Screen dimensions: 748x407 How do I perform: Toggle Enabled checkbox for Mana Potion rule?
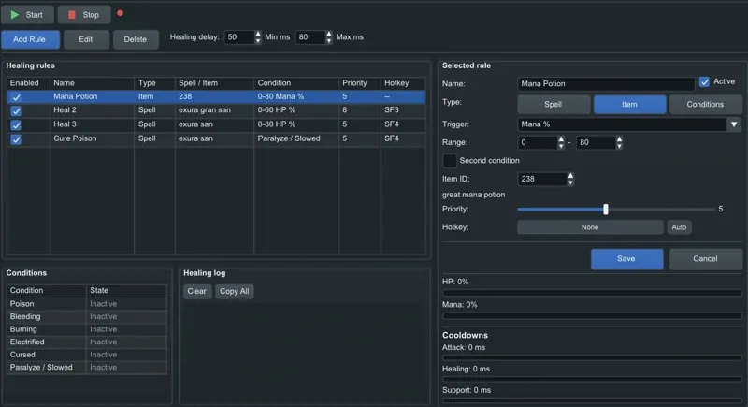16,97
